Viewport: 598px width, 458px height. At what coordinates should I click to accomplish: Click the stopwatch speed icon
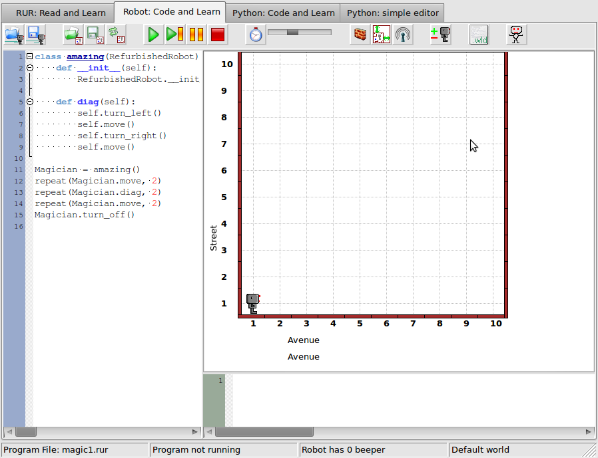coord(256,35)
